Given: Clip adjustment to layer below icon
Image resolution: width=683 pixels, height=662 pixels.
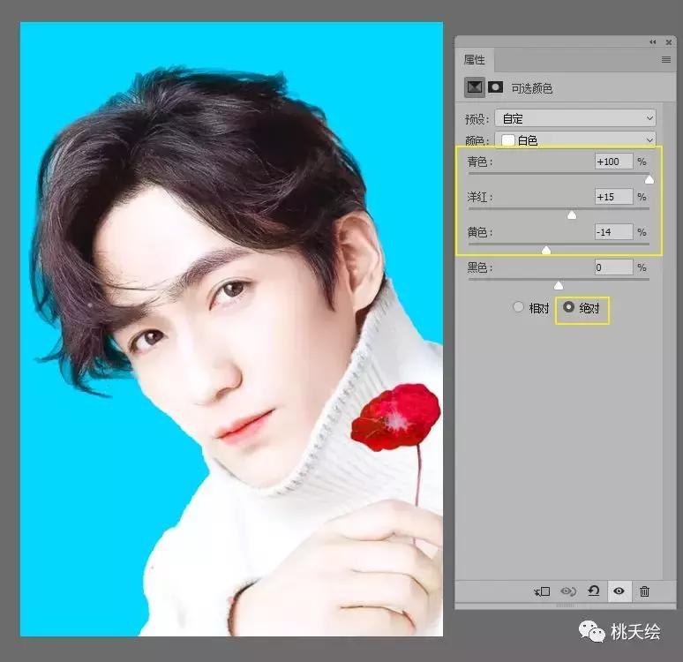Looking at the screenshot, I should click(x=543, y=591).
